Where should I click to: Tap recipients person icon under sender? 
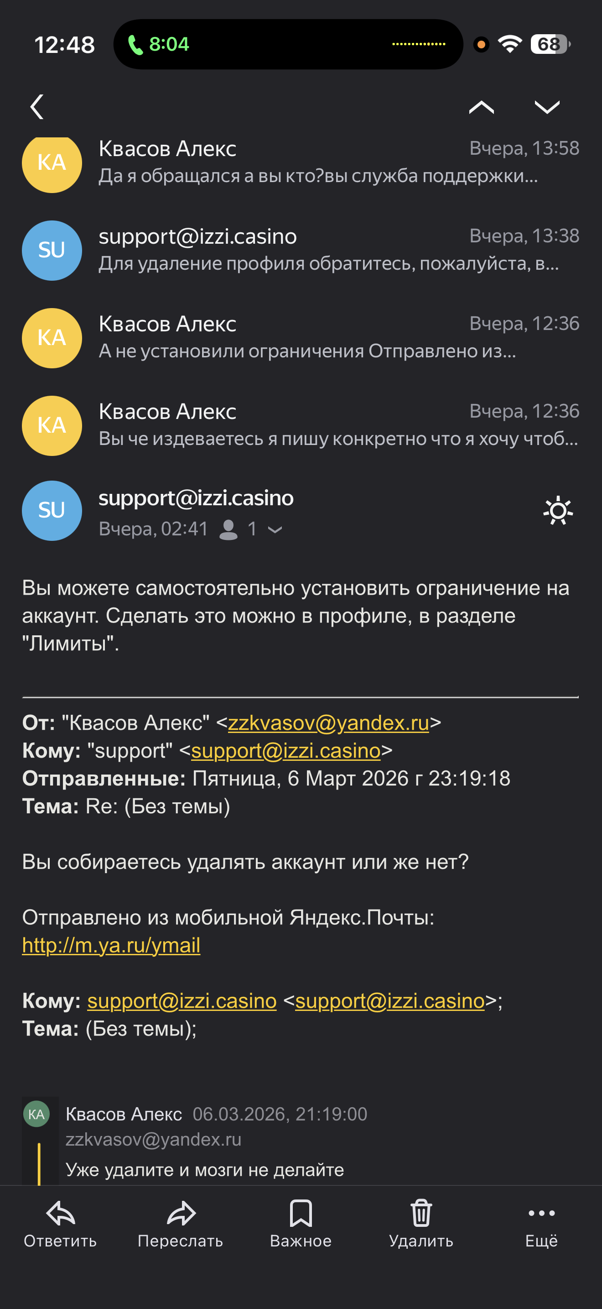coord(228,529)
